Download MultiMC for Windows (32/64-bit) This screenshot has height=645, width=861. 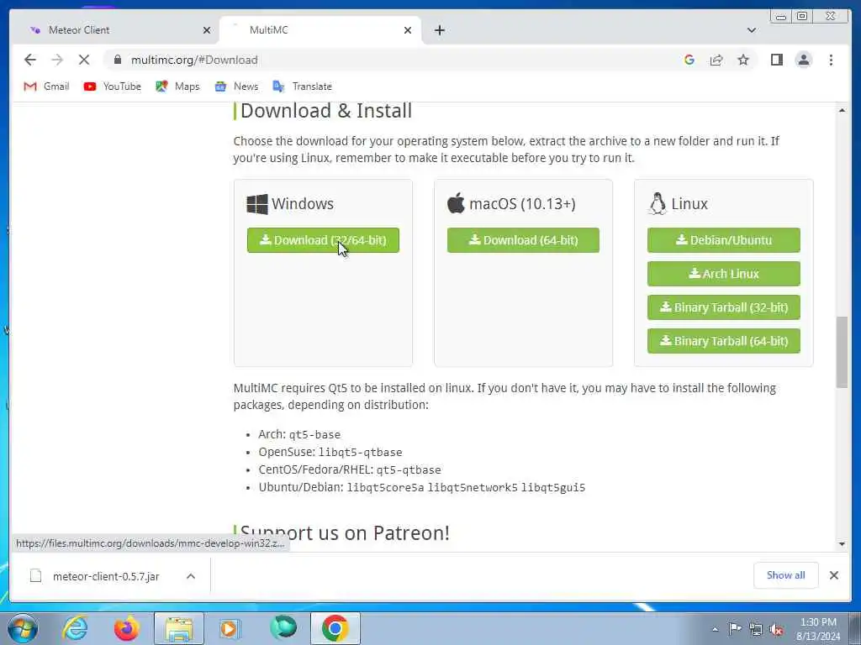pyautogui.click(x=323, y=240)
